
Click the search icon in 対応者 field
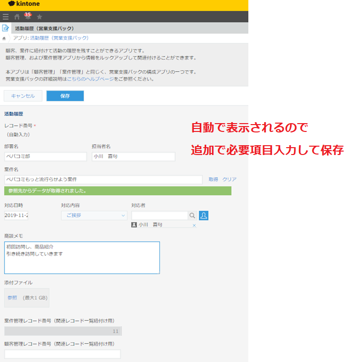pos(192,215)
